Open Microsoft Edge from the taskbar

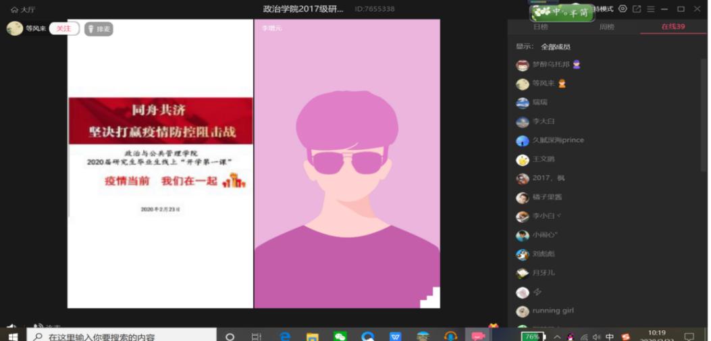[x=285, y=336]
